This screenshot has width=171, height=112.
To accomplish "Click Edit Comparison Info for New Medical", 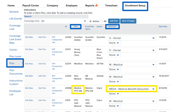I will tap(57, 78).
